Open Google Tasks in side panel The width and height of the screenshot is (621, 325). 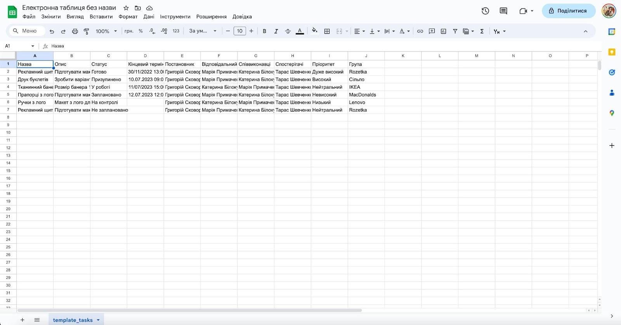coord(612,72)
